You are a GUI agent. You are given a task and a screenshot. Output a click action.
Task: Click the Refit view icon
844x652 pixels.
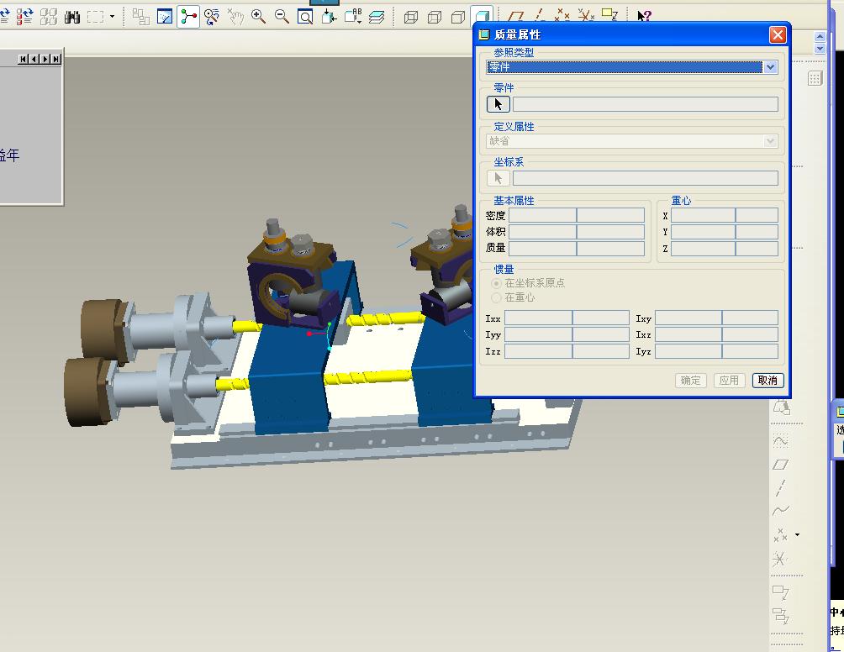304,17
